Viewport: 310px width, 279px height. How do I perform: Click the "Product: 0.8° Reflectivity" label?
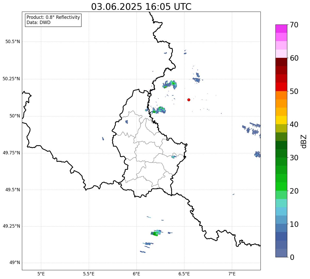(53, 17)
